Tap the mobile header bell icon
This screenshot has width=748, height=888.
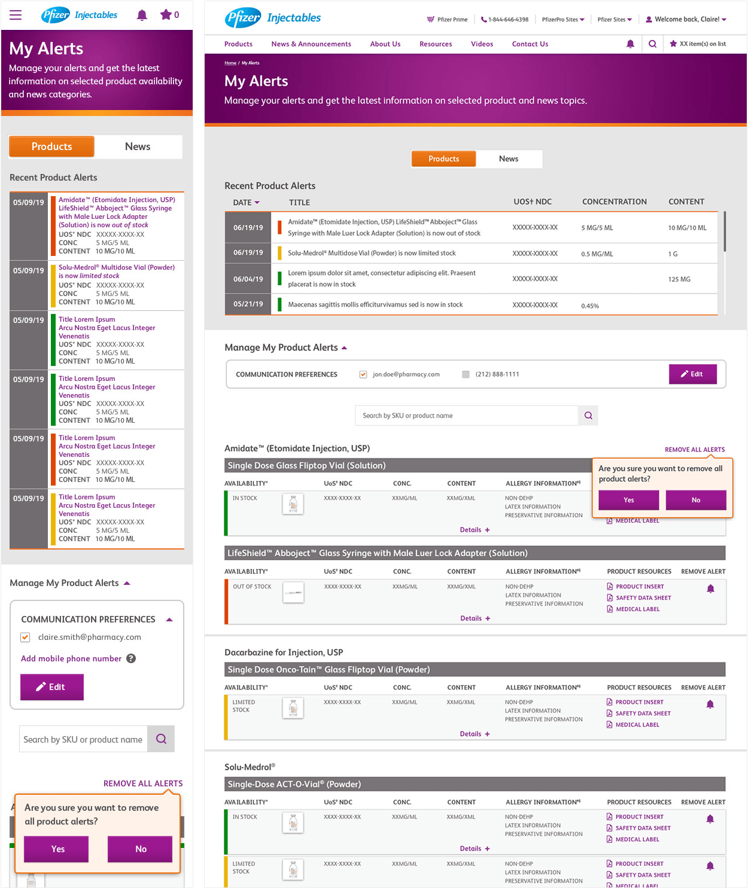tap(142, 15)
